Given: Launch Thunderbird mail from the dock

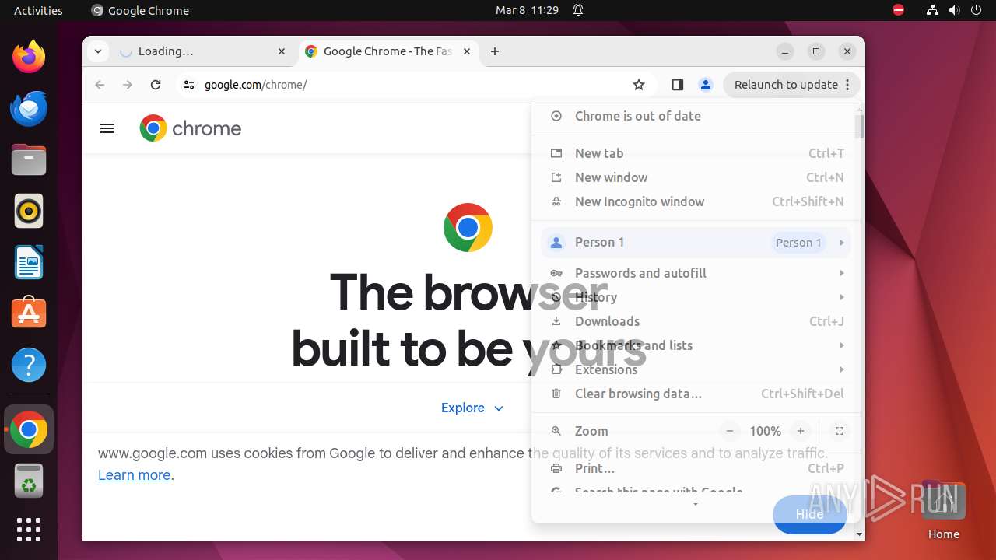Looking at the screenshot, I should (x=29, y=108).
